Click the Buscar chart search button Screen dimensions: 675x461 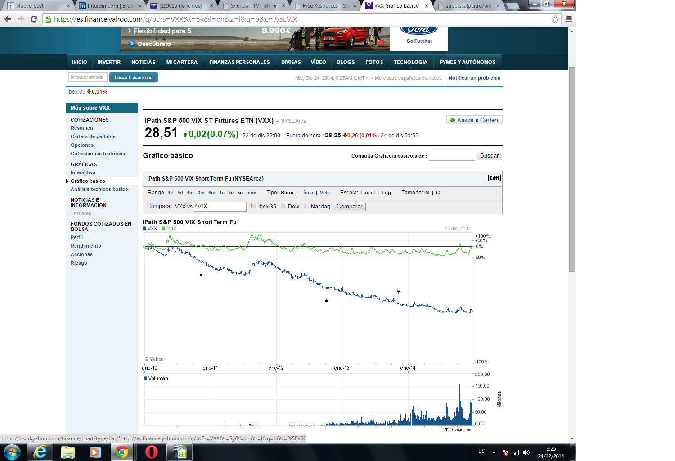489,156
